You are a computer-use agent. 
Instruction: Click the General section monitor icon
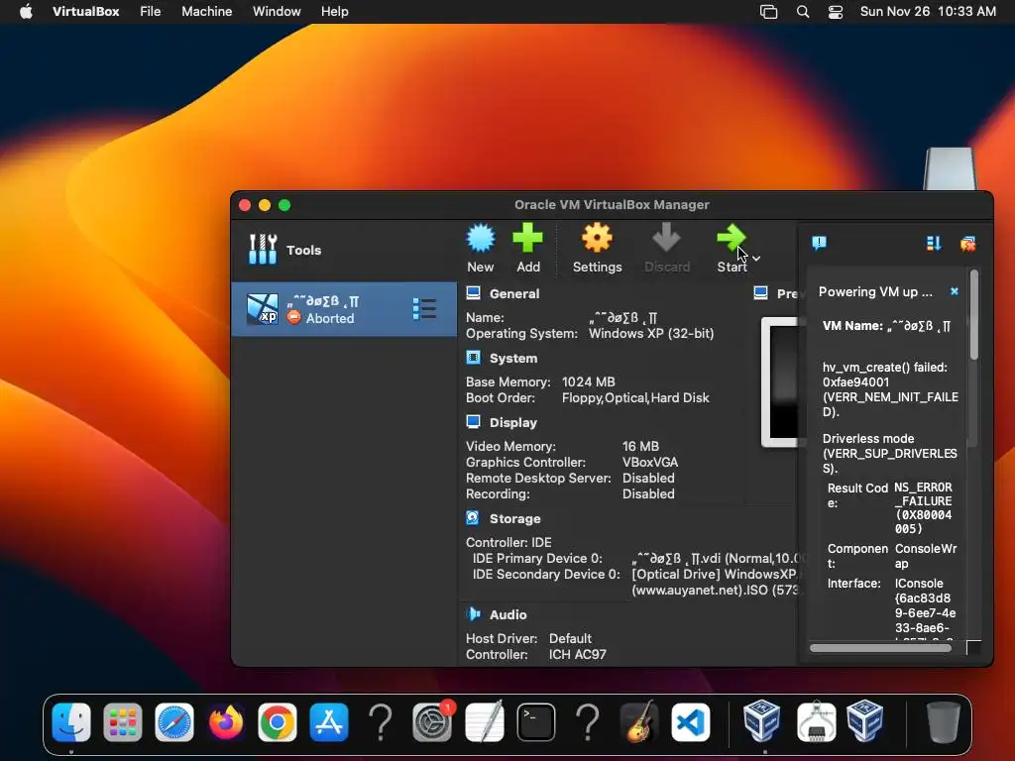tap(473, 293)
